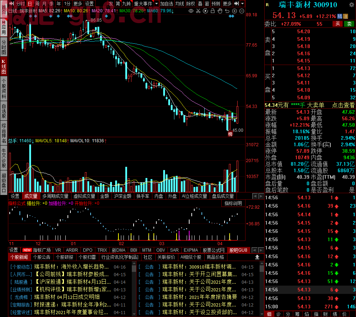Add stock with 加自选 button
Image resolution: width=356 pixels, height=317 pixels.
[166, 3]
